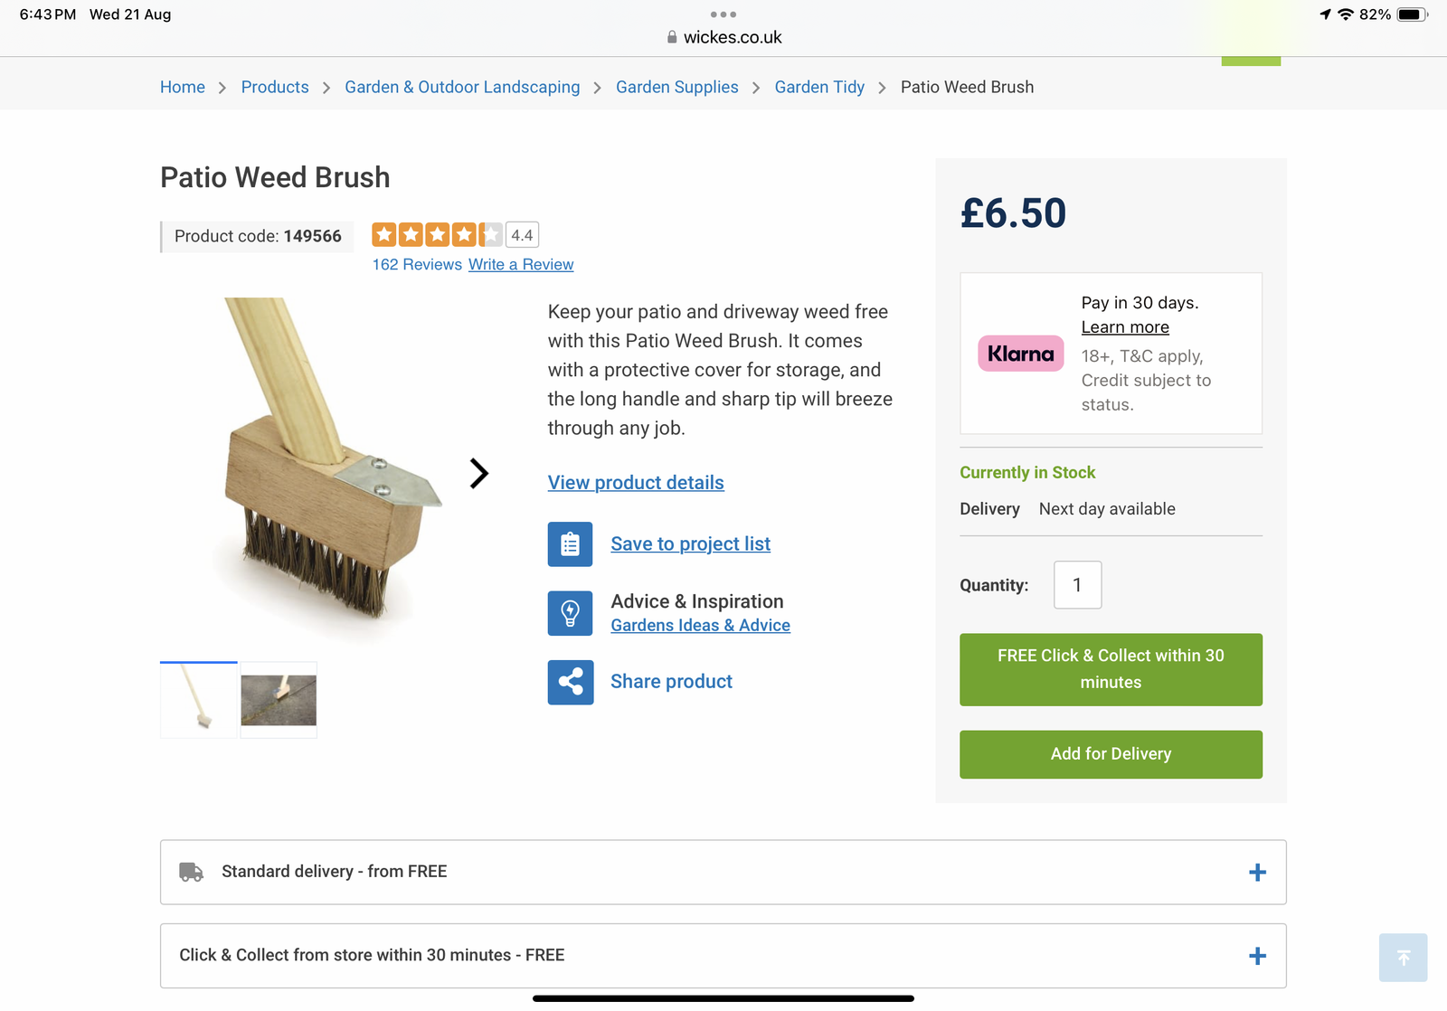Select the second product thumbnail image
This screenshot has width=1447, height=1011.
pos(279,700)
